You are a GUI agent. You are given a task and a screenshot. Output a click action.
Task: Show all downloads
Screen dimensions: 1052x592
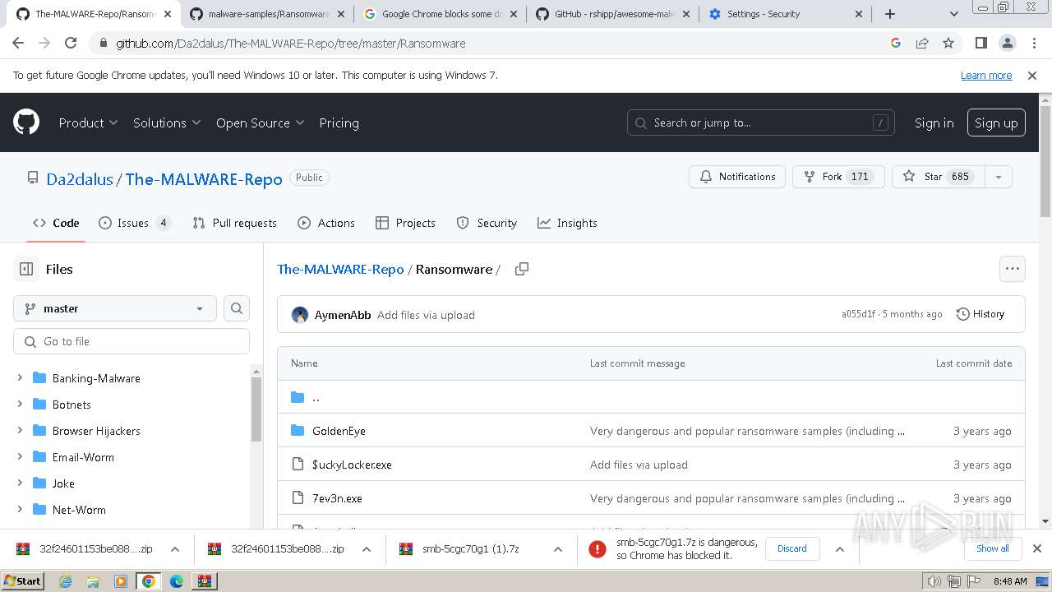point(992,548)
